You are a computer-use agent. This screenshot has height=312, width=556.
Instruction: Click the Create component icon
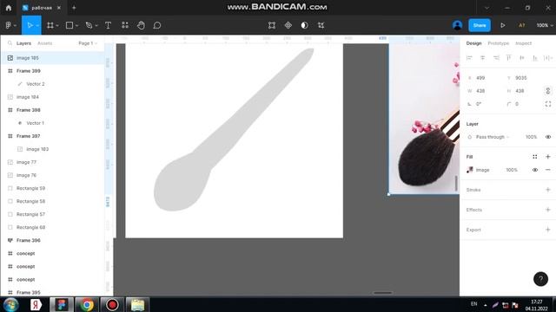click(288, 25)
